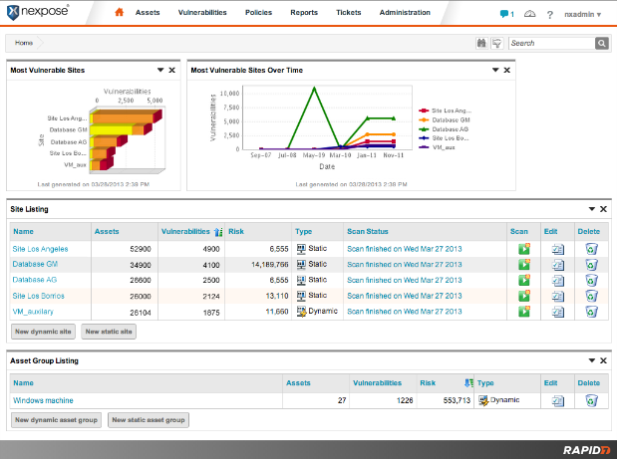Screen dimensions: 617x459
Task: Edit the Database GM site
Action: [x=557, y=264]
